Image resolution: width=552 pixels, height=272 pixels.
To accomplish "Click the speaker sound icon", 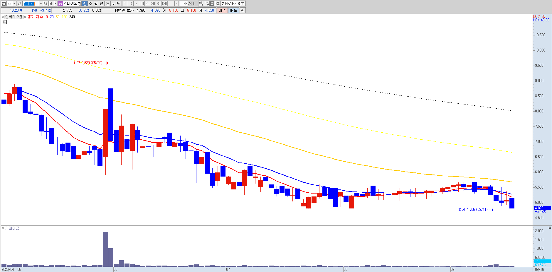I will tap(51, 4).
